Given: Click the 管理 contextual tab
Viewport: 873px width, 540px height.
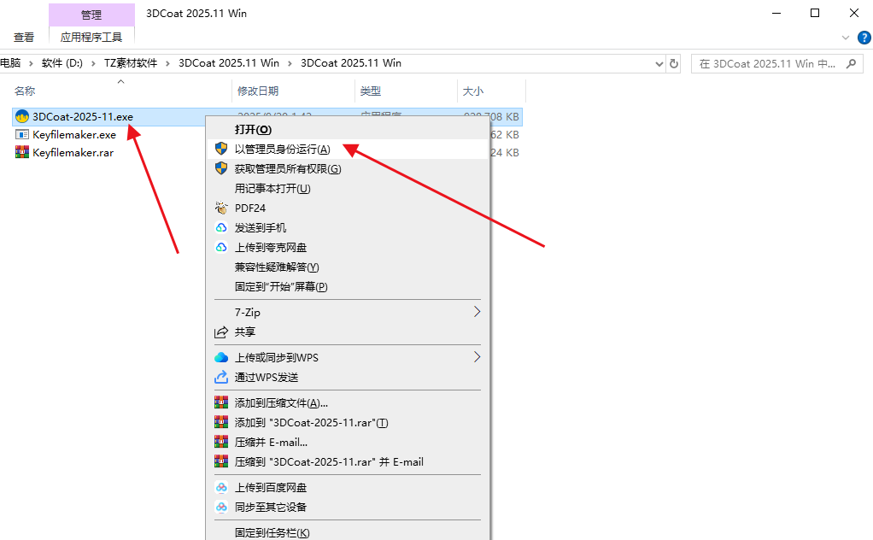Looking at the screenshot, I should 91,15.
